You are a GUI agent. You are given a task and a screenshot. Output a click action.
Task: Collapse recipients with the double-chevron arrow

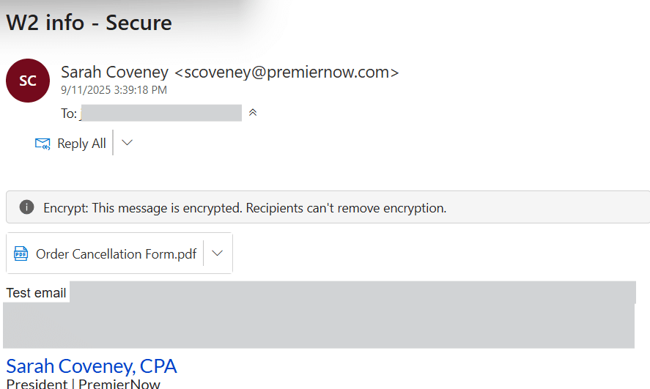(x=253, y=113)
